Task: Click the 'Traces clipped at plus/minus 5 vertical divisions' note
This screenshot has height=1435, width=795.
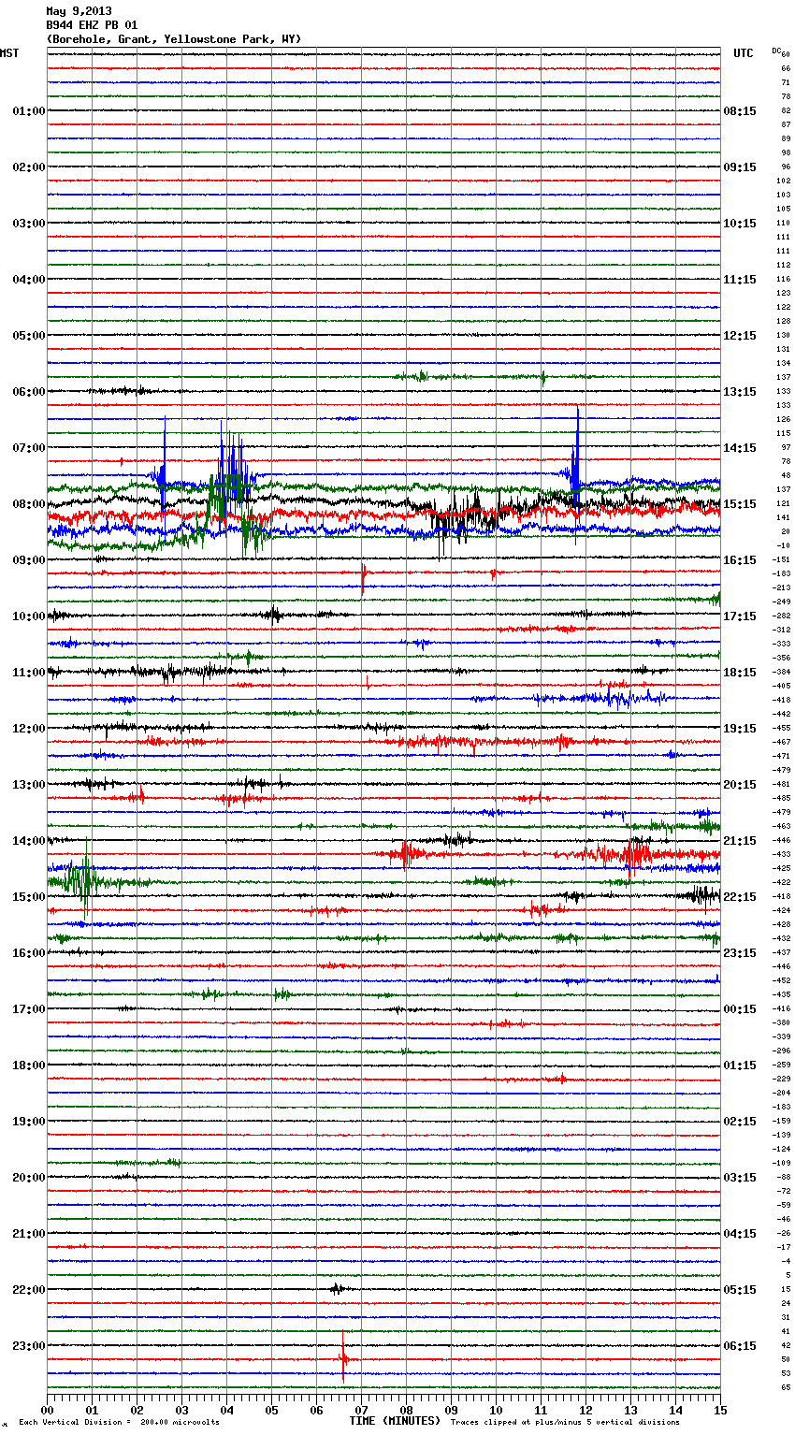Action: 565,1422
